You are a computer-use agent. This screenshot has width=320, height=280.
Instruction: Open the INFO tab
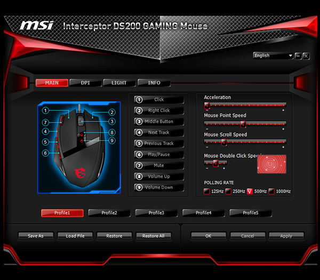[154, 83]
